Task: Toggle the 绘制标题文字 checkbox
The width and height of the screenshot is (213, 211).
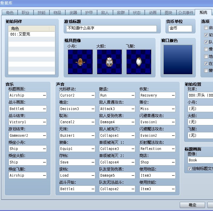Action: 189,168
